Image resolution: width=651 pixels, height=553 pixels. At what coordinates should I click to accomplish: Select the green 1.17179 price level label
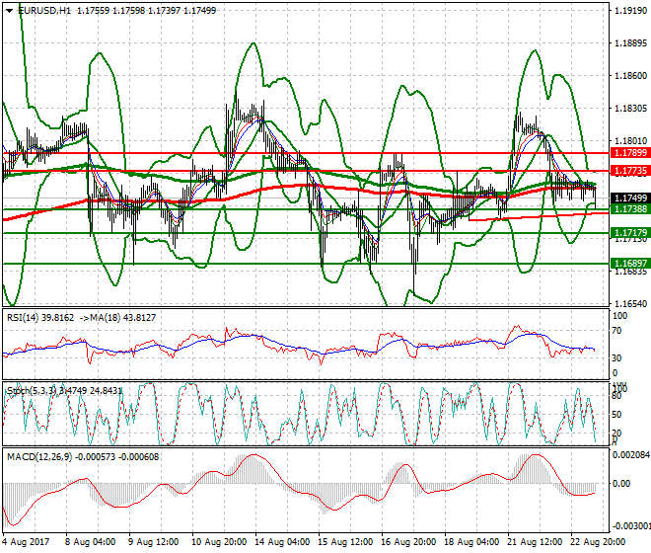[x=630, y=232]
